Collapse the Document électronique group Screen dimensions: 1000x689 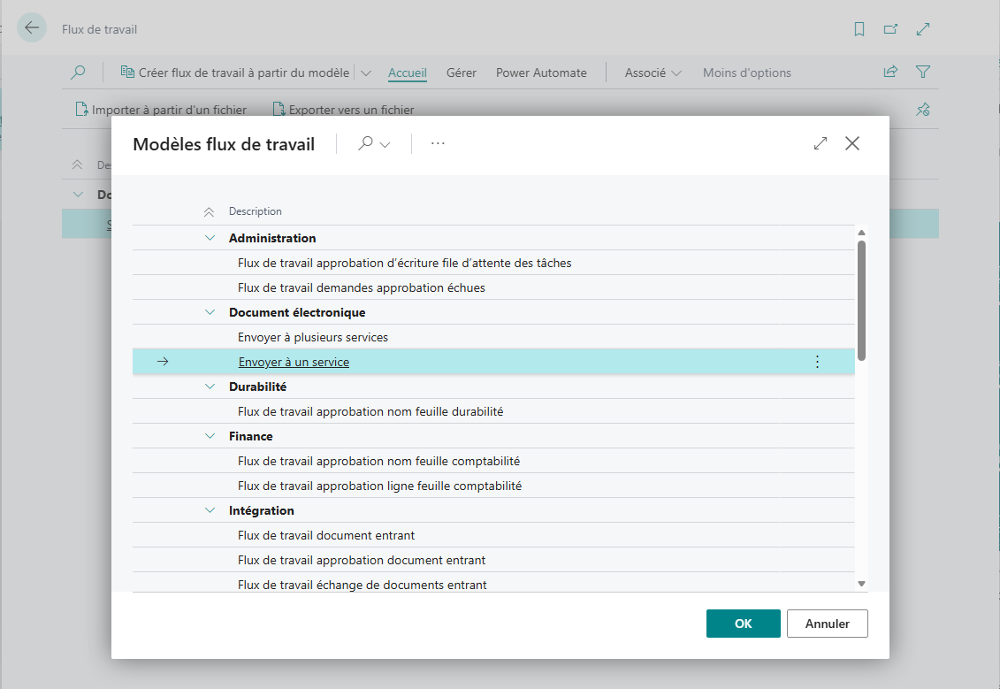click(x=210, y=312)
